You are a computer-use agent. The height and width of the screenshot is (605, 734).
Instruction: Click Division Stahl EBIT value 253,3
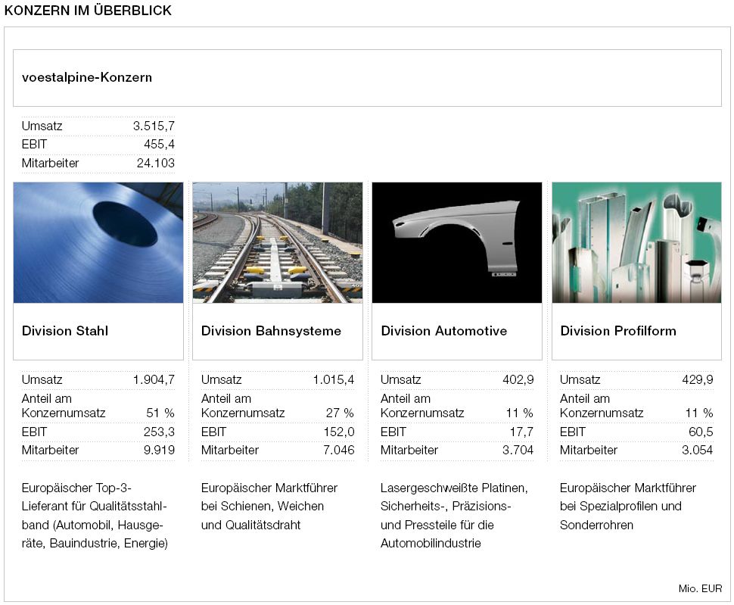click(x=159, y=432)
